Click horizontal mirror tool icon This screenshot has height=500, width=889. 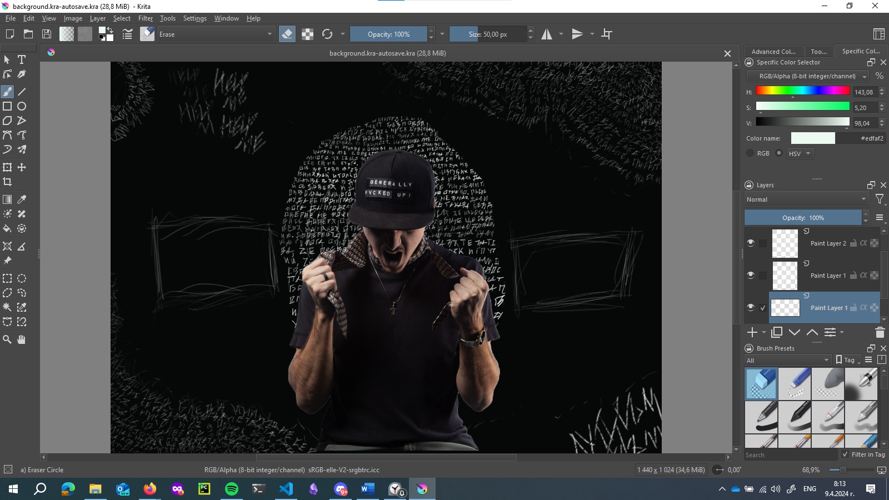547,34
